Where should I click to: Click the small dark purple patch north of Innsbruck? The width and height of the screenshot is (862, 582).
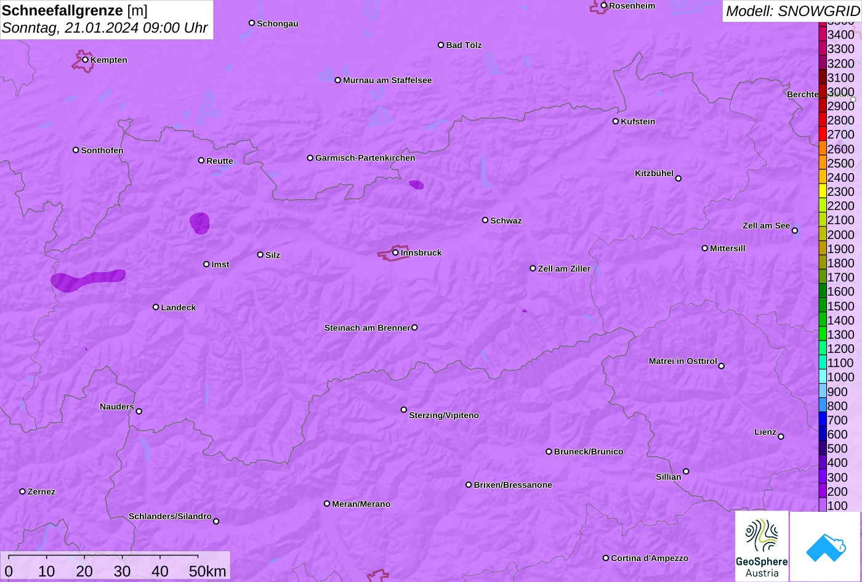click(416, 184)
